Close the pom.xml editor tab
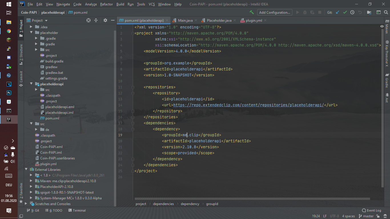Image resolution: width=390 pixels, height=219 pixels. tap(166, 21)
